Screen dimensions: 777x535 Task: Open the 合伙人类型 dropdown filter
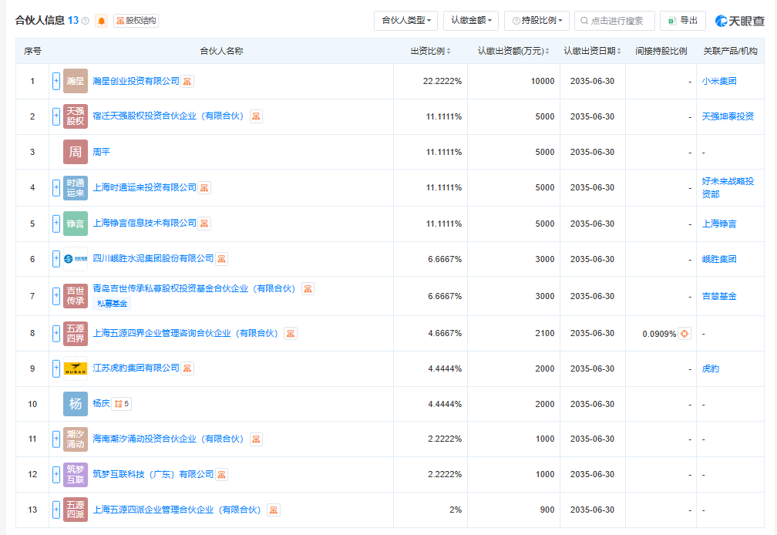[405, 21]
